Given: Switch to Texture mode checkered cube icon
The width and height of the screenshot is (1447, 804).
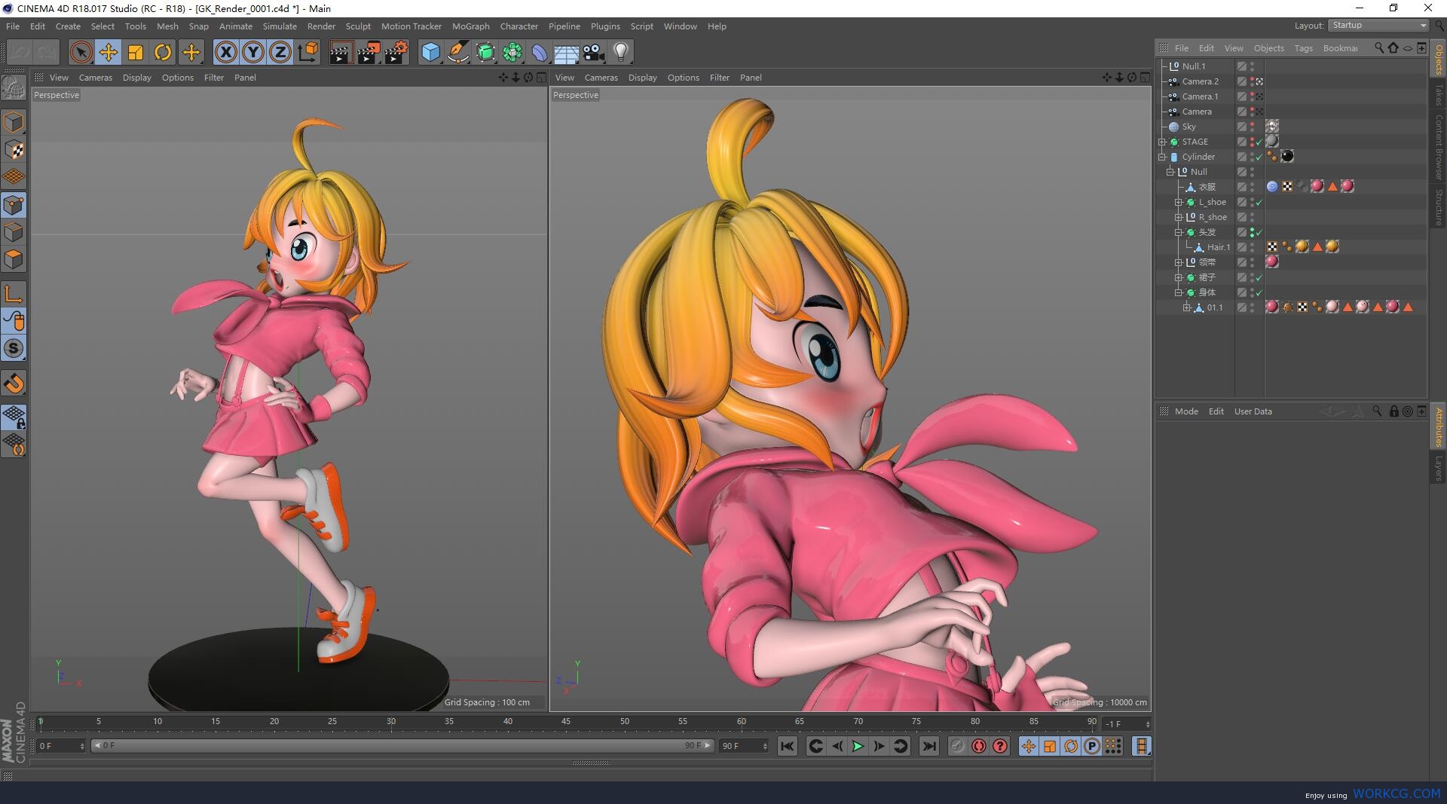Looking at the screenshot, I should tap(14, 150).
